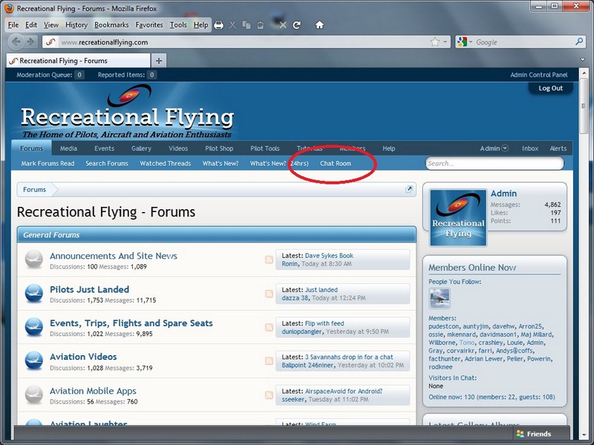Image resolution: width=594 pixels, height=445 pixels.
Task: Click the Pilots Just Landed forum status icon
Action: click(x=34, y=294)
